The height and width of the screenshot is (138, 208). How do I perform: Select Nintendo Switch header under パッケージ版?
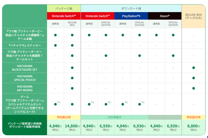(64, 16)
